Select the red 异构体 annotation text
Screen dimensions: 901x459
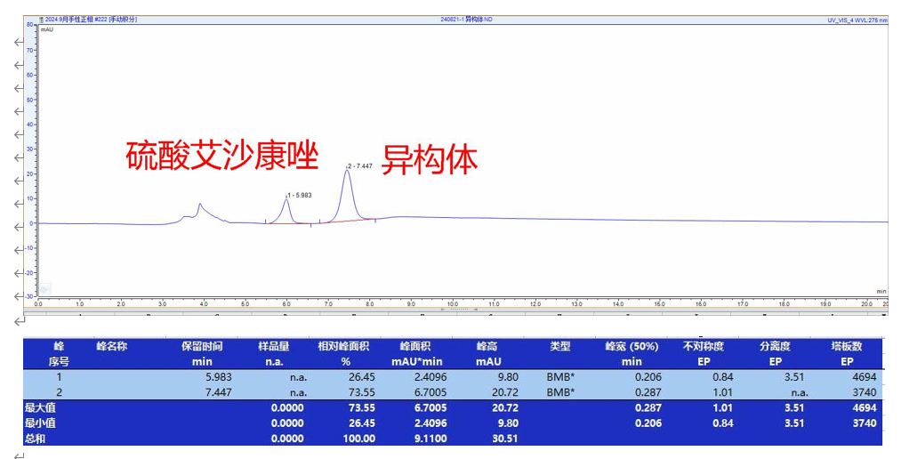430,159
